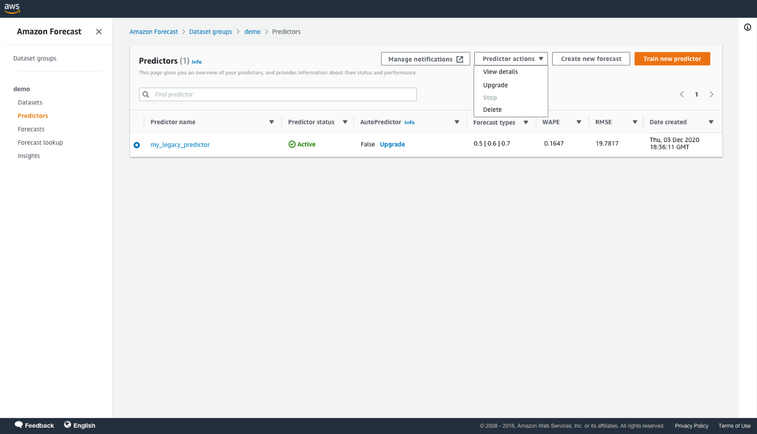
Task: Click the Predictor name column header
Action: 173,122
